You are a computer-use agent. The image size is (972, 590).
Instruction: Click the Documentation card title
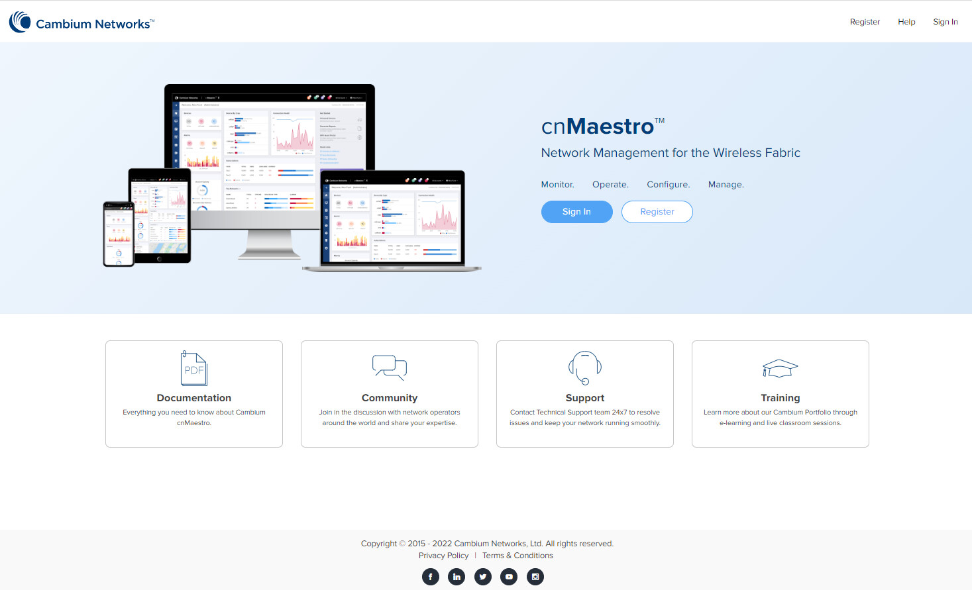pyautogui.click(x=194, y=398)
